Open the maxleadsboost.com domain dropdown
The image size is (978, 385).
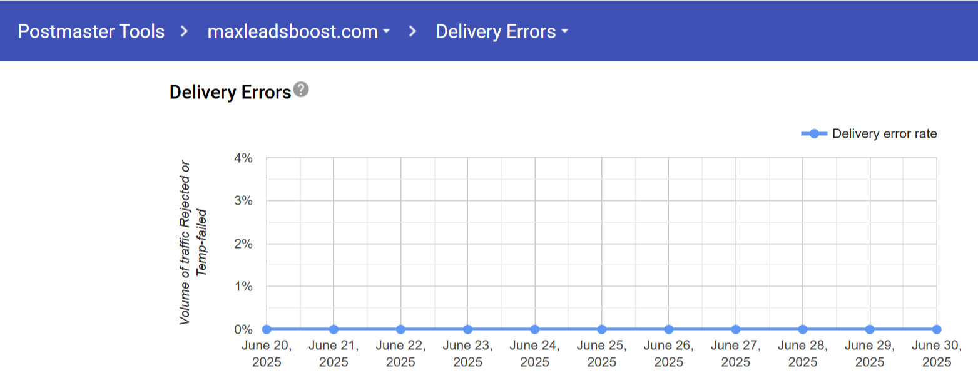(298, 31)
